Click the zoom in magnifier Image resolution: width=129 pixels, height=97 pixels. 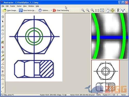point(83,10)
